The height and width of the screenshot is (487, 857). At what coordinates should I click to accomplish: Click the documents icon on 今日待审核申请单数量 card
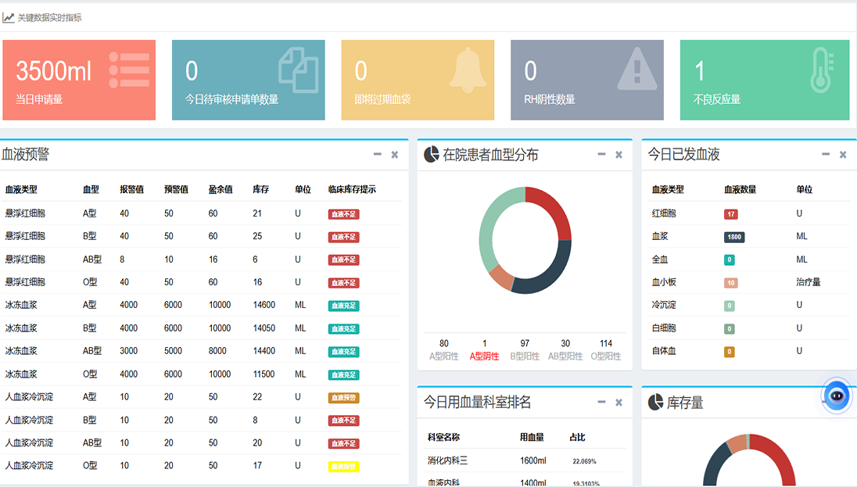coord(299,70)
